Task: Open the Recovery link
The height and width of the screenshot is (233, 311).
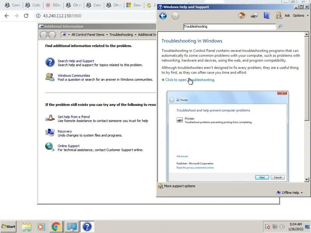Action: pyautogui.click(x=65, y=131)
